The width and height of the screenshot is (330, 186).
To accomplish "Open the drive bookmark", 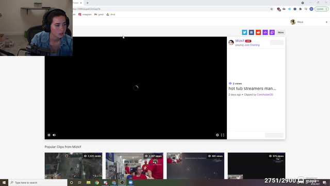I will coord(111,14).
